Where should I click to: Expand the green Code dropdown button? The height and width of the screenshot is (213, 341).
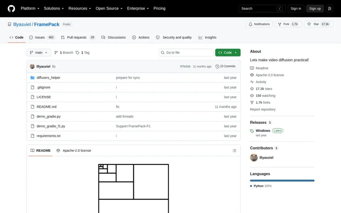coord(228,53)
